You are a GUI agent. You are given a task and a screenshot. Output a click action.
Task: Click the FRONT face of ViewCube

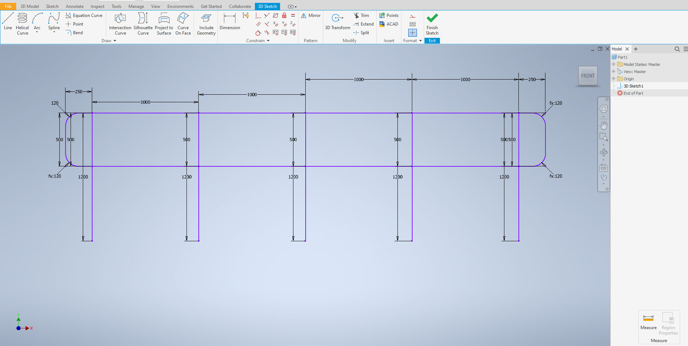(588, 76)
